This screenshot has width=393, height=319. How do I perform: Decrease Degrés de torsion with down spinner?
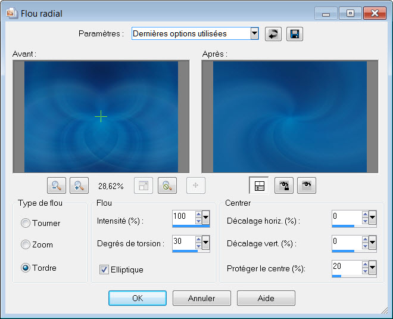coord(198,246)
